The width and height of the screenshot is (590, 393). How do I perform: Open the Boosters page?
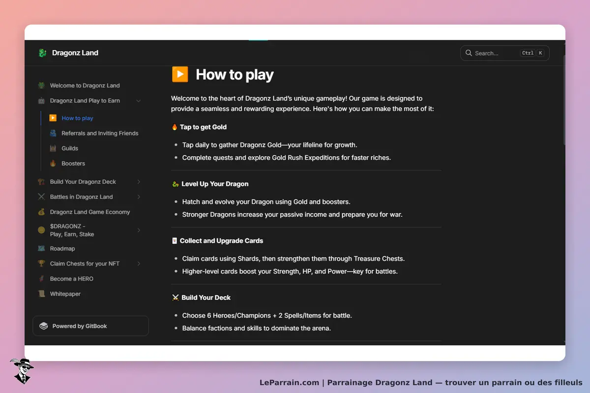(x=73, y=164)
